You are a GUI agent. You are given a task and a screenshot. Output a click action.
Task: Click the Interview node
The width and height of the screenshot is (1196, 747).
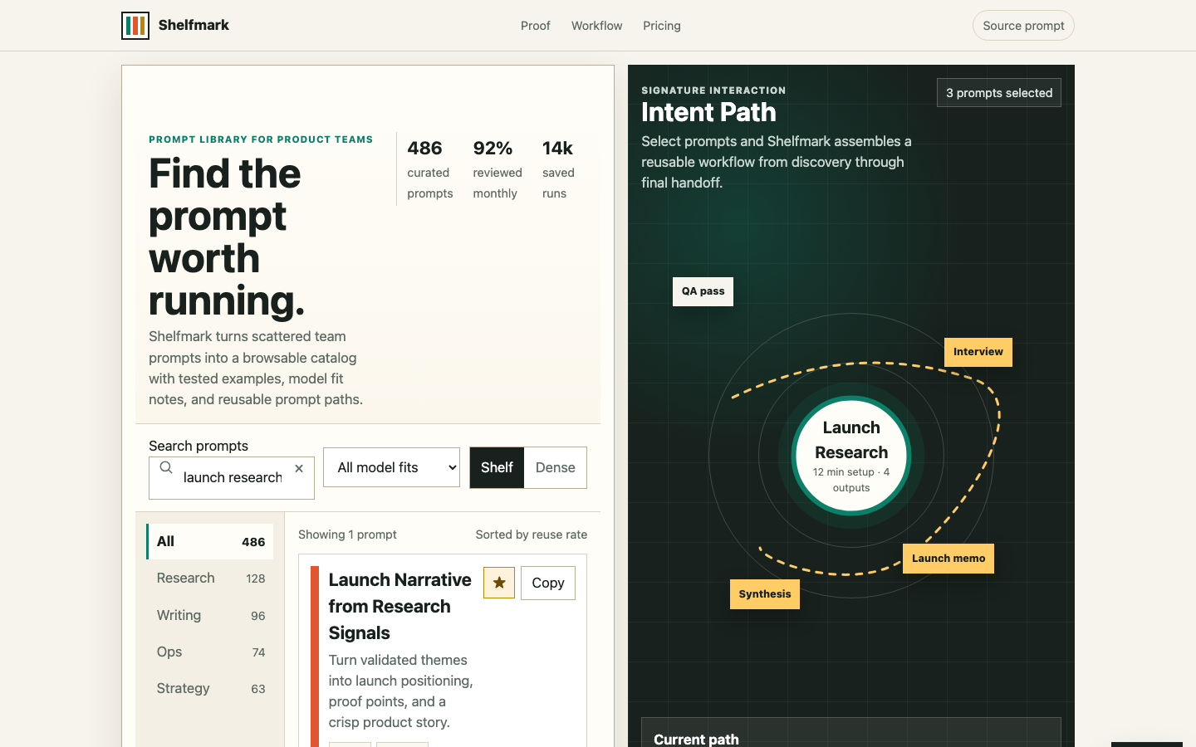(978, 352)
